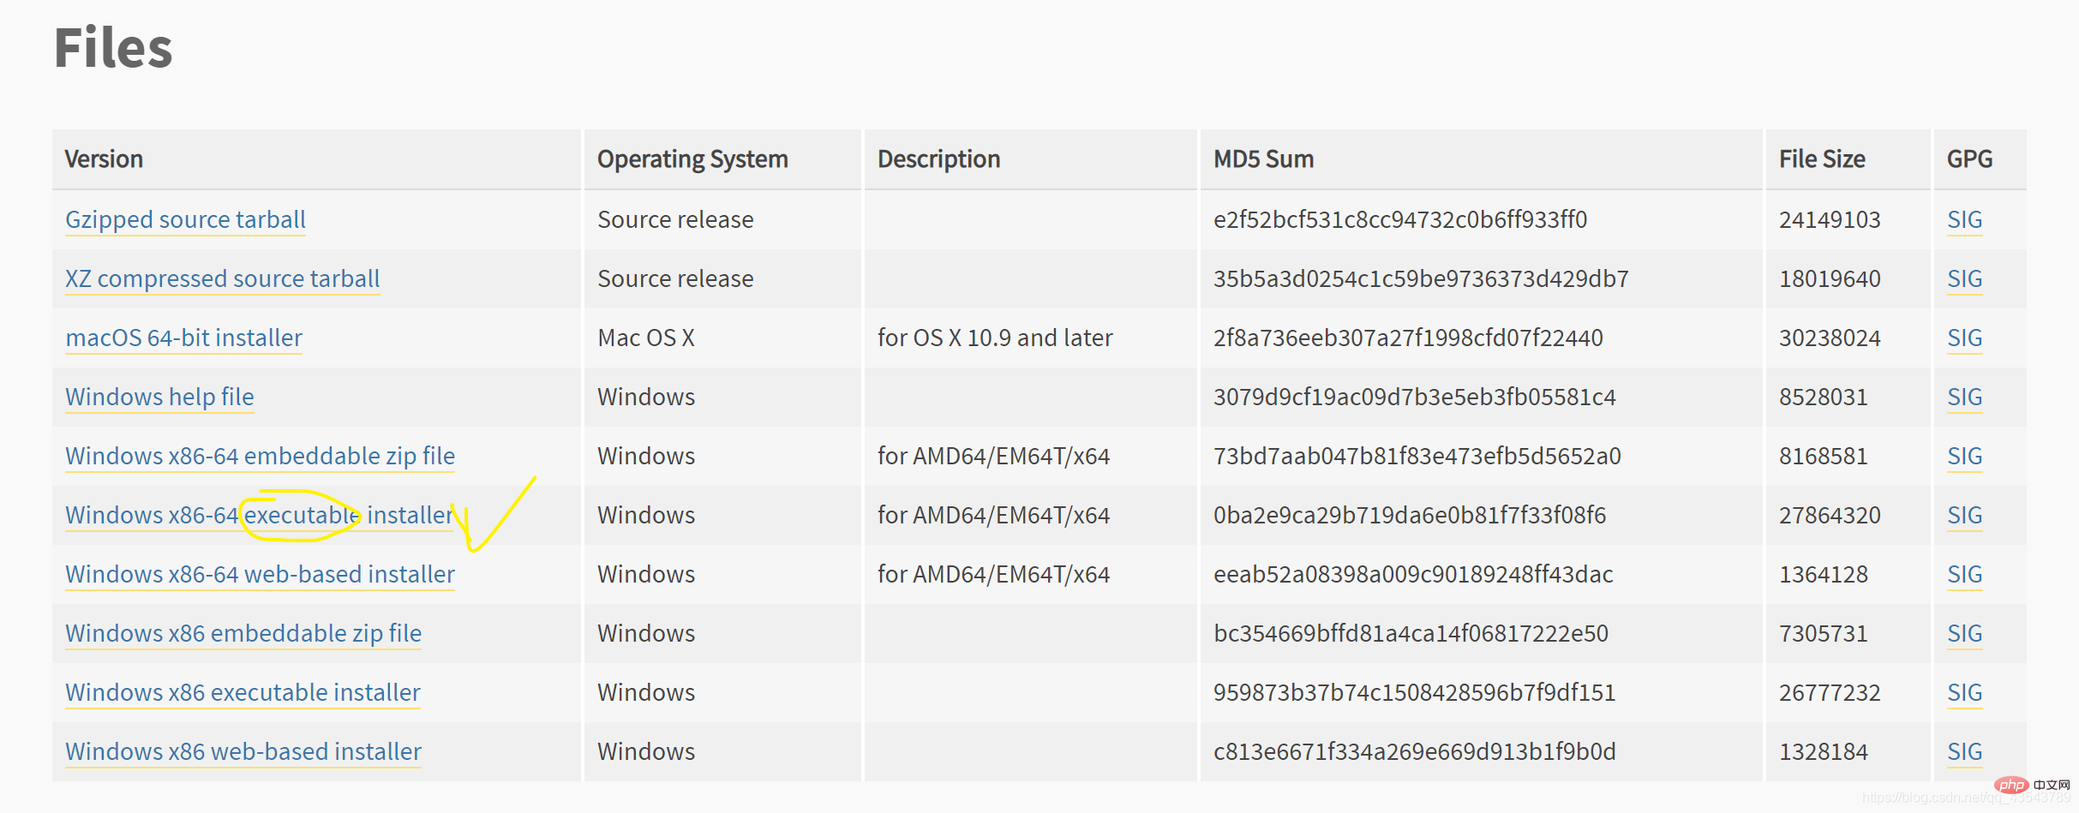Open SIG for Windows x86 executable installer
This screenshot has width=2079, height=813.
pos(1964,693)
